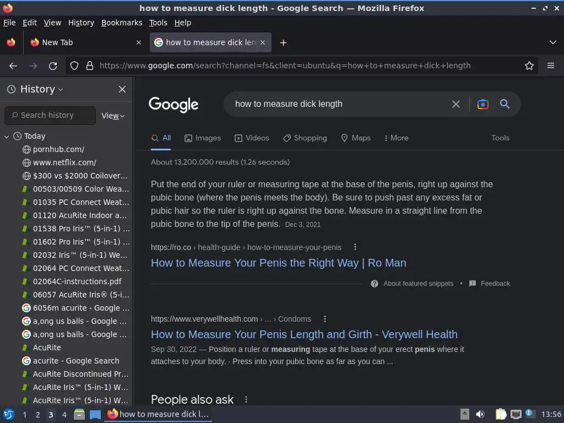This screenshot has width=564, height=423.
Task: Close the History sidebar
Action: [x=122, y=89]
